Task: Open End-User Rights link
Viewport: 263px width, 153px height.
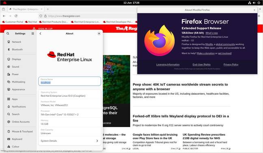Action: pos(201,64)
